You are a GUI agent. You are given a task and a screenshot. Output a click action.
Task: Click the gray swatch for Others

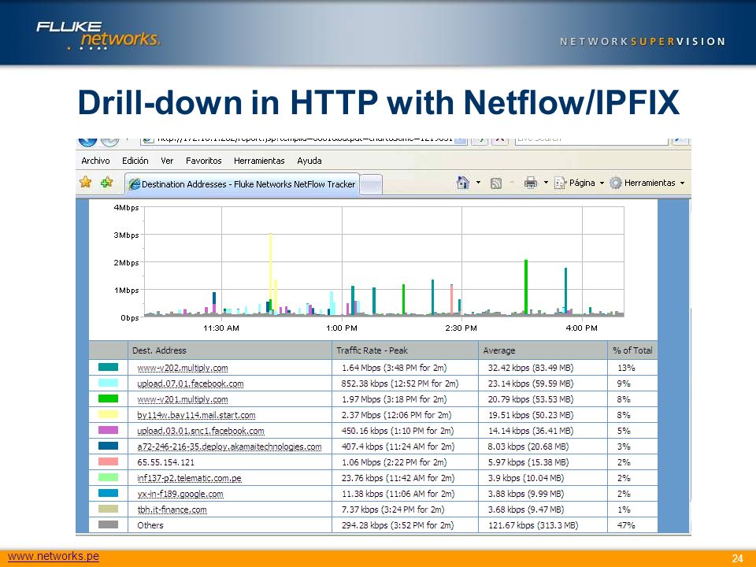(x=108, y=524)
